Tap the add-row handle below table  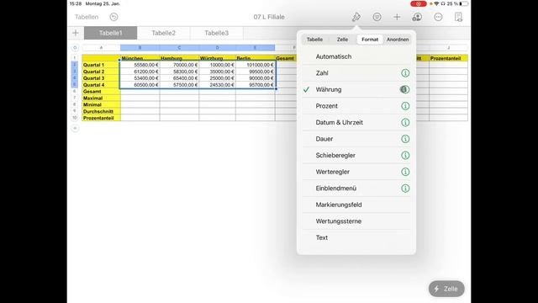click(x=75, y=128)
